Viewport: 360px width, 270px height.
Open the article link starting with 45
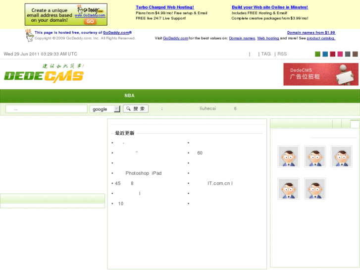coord(124,183)
